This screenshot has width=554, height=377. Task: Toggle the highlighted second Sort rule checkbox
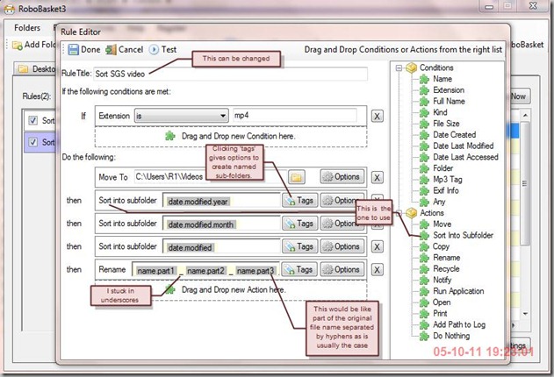(32, 143)
